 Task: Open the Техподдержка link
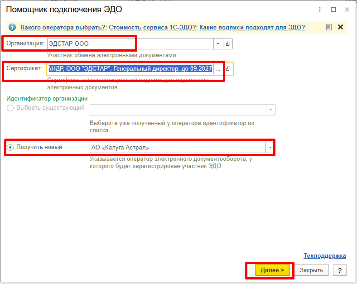point(325,255)
